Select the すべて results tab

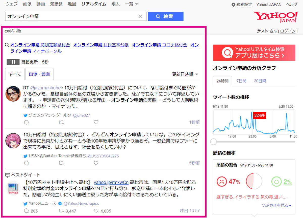[x=15, y=74]
